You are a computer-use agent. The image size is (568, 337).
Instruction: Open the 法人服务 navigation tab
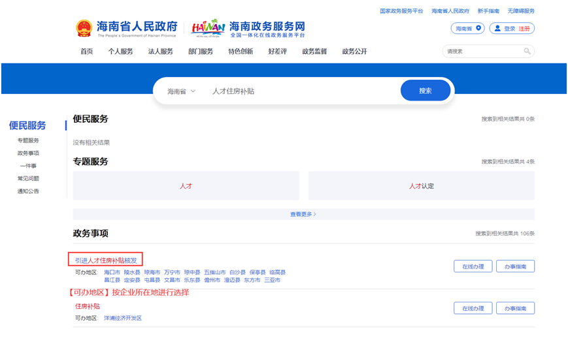[x=161, y=52]
